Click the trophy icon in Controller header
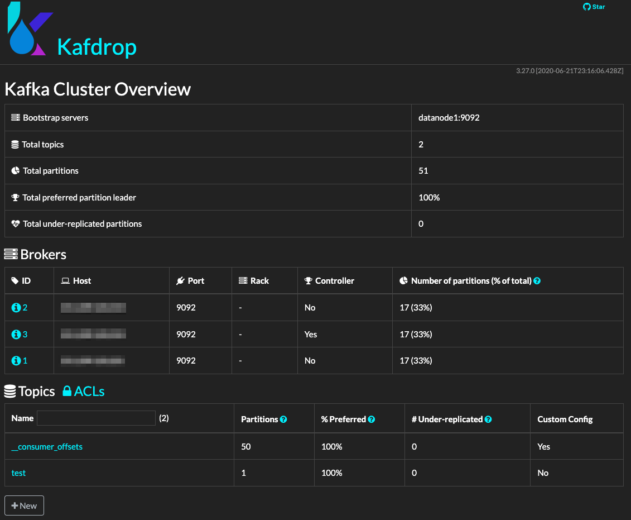The height and width of the screenshot is (520, 631). (x=309, y=281)
